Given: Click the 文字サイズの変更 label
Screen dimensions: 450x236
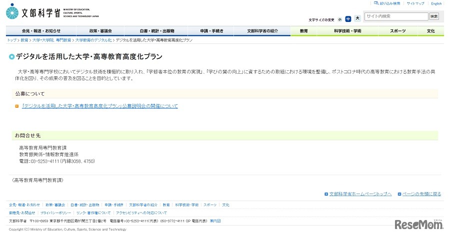Looking at the screenshot, I should (321, 20).
